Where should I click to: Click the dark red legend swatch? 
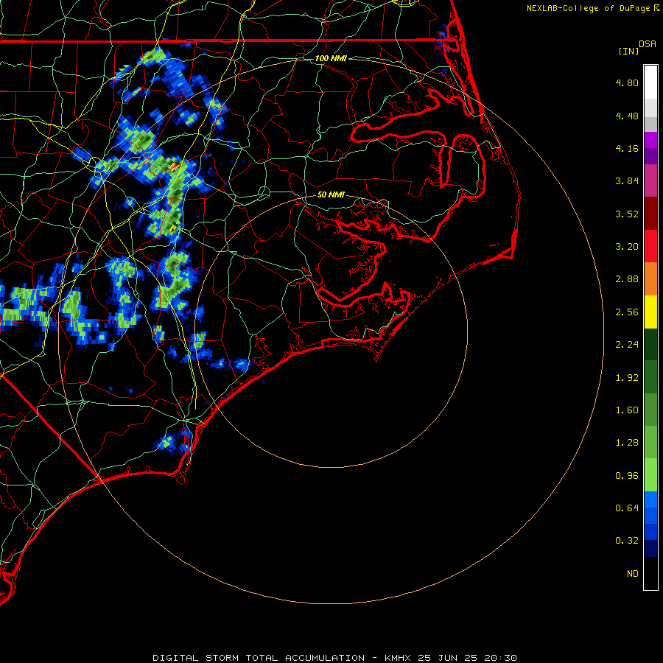650,214
